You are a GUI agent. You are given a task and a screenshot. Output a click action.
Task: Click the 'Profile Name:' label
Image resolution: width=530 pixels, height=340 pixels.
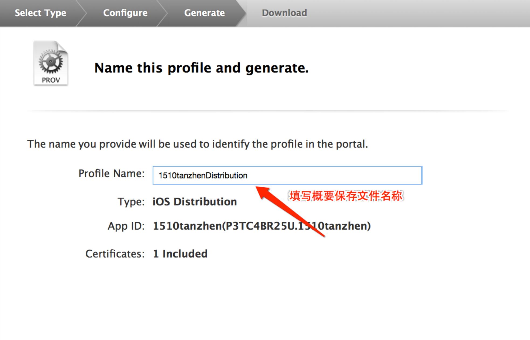pos(112,174)
